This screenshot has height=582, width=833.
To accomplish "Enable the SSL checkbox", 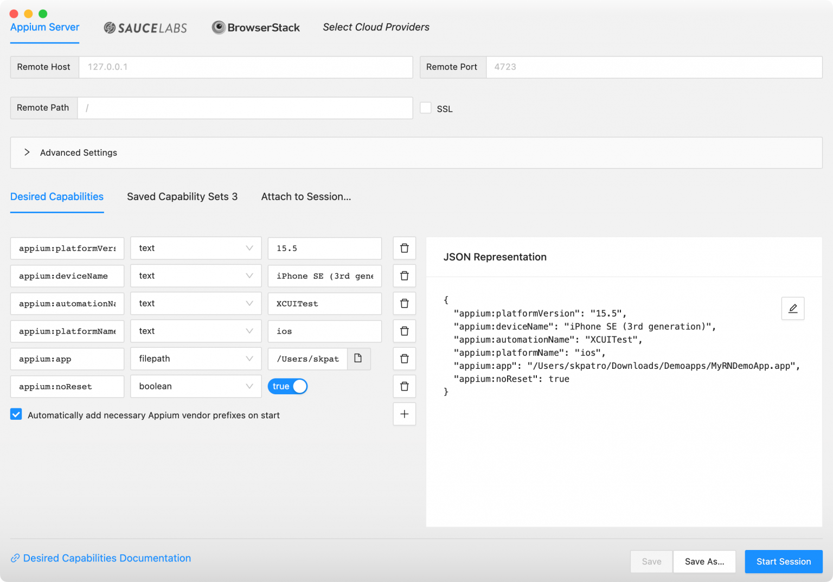I will 426,108.
